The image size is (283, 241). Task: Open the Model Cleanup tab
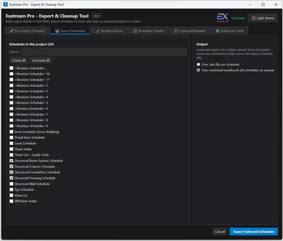109,31
